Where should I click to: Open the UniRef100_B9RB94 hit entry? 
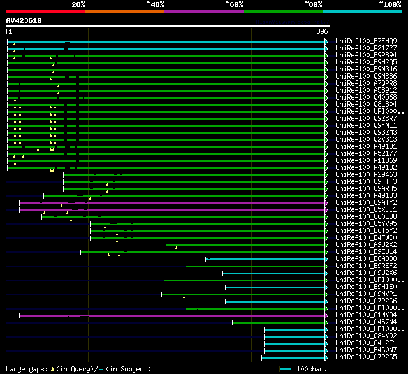[x=365, y=55]
